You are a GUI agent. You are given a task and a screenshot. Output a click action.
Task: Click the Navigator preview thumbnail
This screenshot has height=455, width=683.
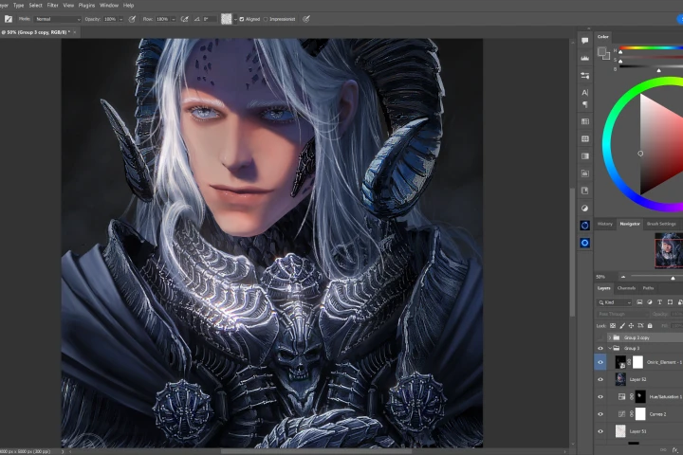[x=669, y=250]
